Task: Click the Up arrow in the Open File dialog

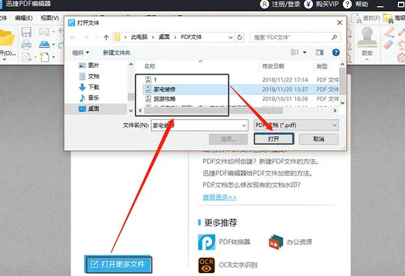Action: (x=106, y=38)
